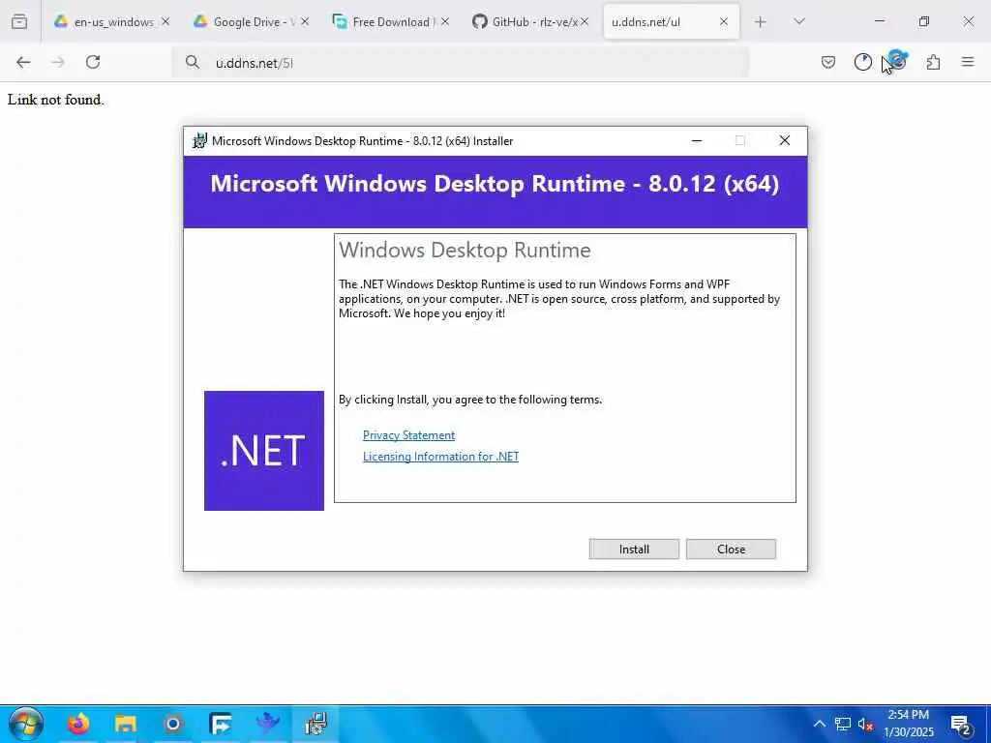Image resolution: width=991 pixels, height=743 pixels.
Task: Open the Firefox View icon
Action: click(x=19, y=21)
